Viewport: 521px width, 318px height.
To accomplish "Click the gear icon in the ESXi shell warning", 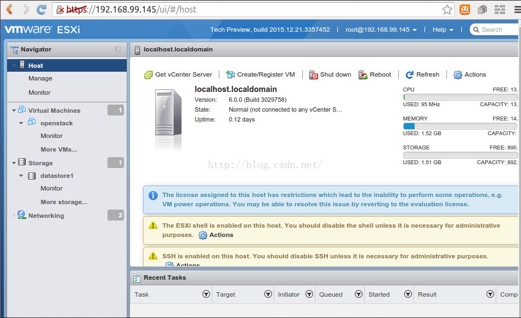I will 203,235.
